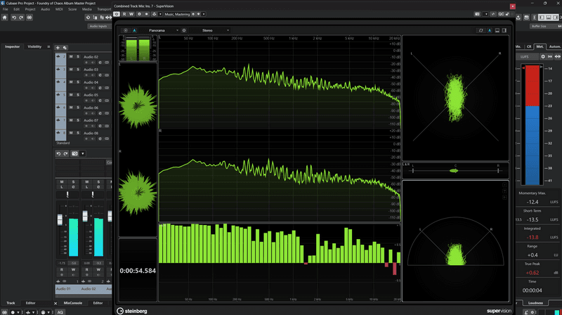Image resolution: width=562 pixels, height=315 pixels.
Task: Open the Music, Mastering preset dropdown arrow
Action: (204, 14)
